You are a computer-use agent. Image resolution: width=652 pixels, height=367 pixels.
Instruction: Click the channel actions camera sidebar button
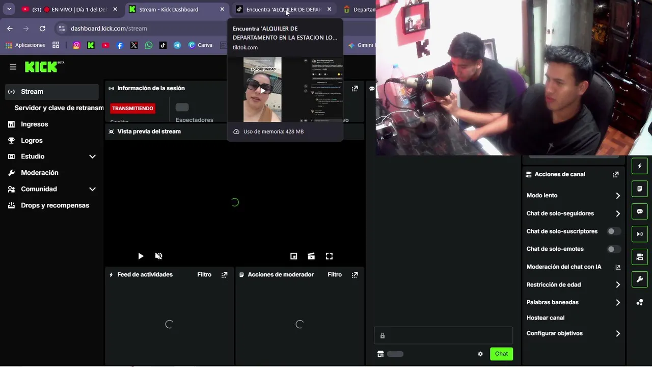640,257
